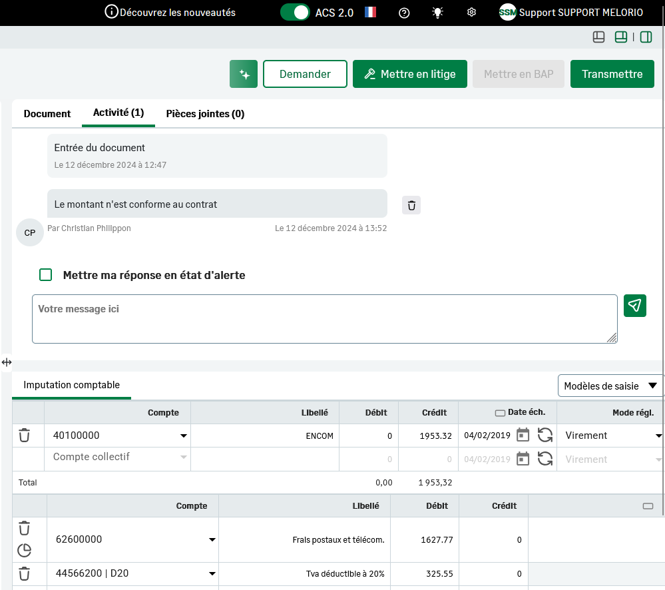Check 'Mettre ma réponse en état d'alerte'

click(x=46, y=275)
